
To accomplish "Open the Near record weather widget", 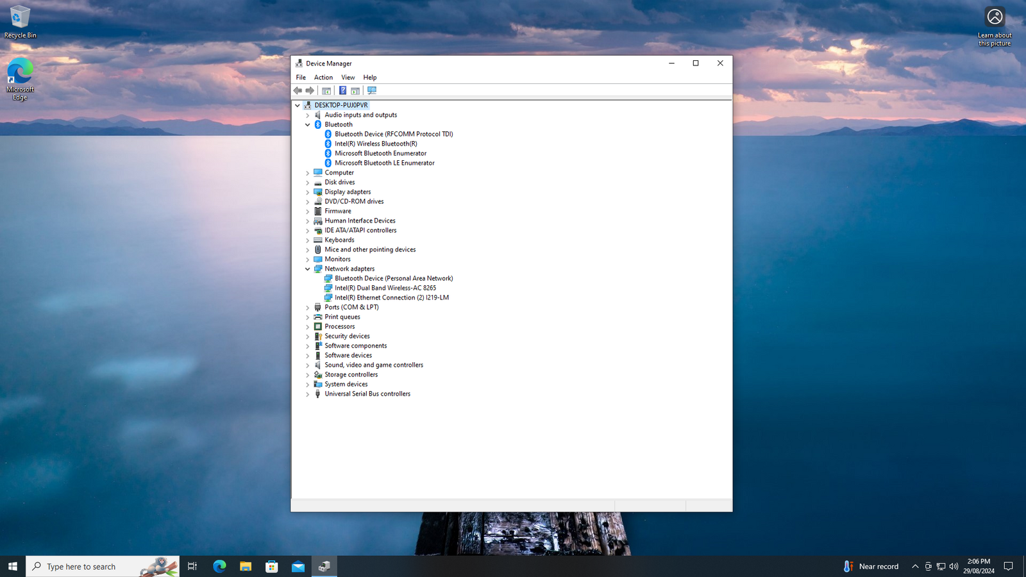I will coord(871,566).
